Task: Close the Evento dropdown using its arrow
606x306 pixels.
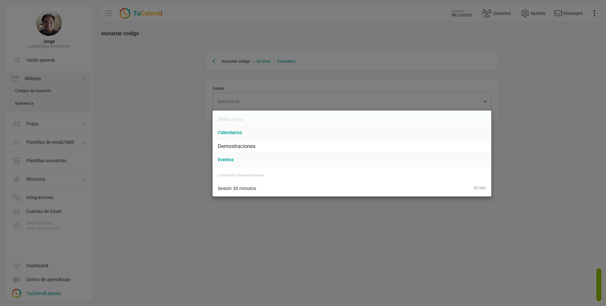Action: point(485,101)
